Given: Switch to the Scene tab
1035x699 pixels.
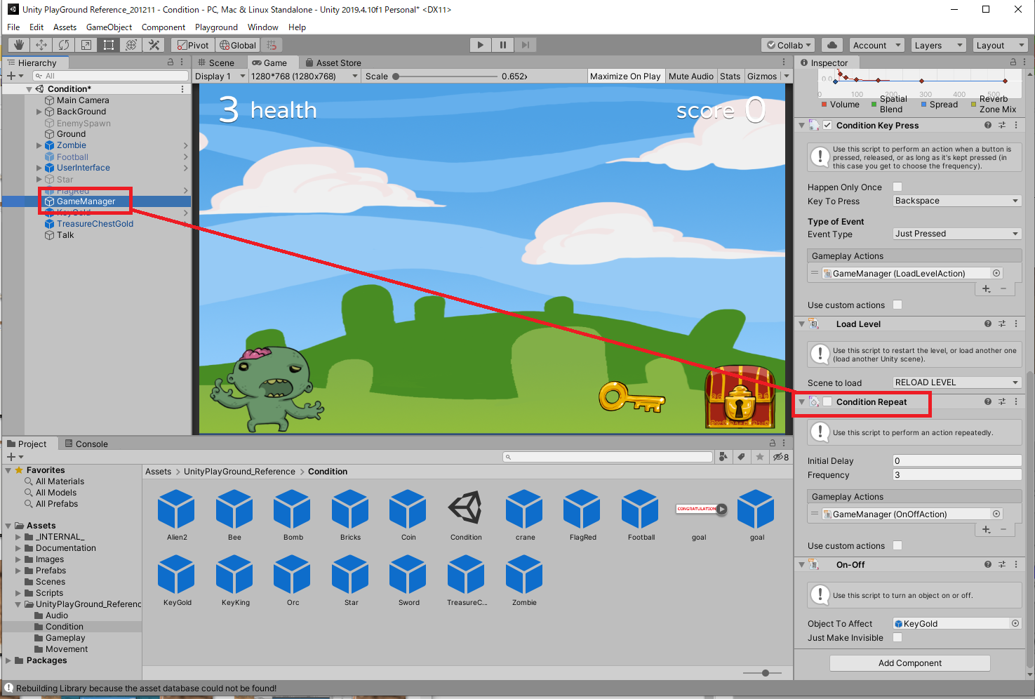Looking at the screenshot, I should (216, 62).
